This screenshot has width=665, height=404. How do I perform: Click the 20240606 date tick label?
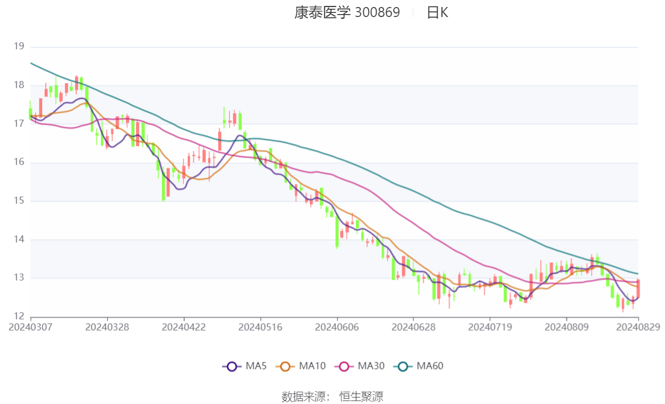(x=337, y=326)
